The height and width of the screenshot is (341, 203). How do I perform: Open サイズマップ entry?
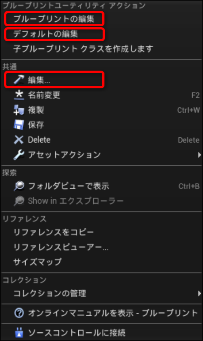(x=38, y=262)
